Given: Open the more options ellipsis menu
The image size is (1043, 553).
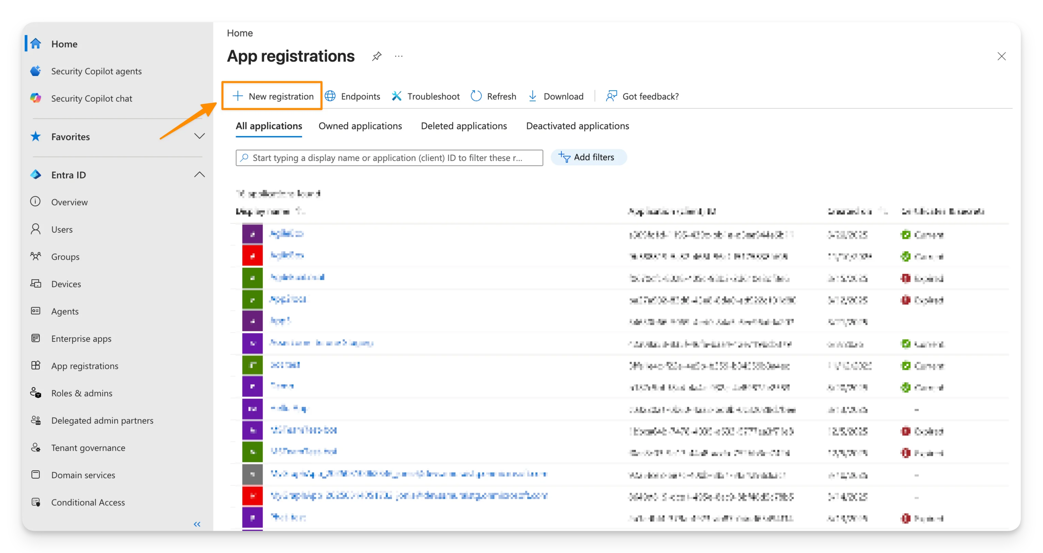Looking at the screenshot, I should tap(399, 56).
